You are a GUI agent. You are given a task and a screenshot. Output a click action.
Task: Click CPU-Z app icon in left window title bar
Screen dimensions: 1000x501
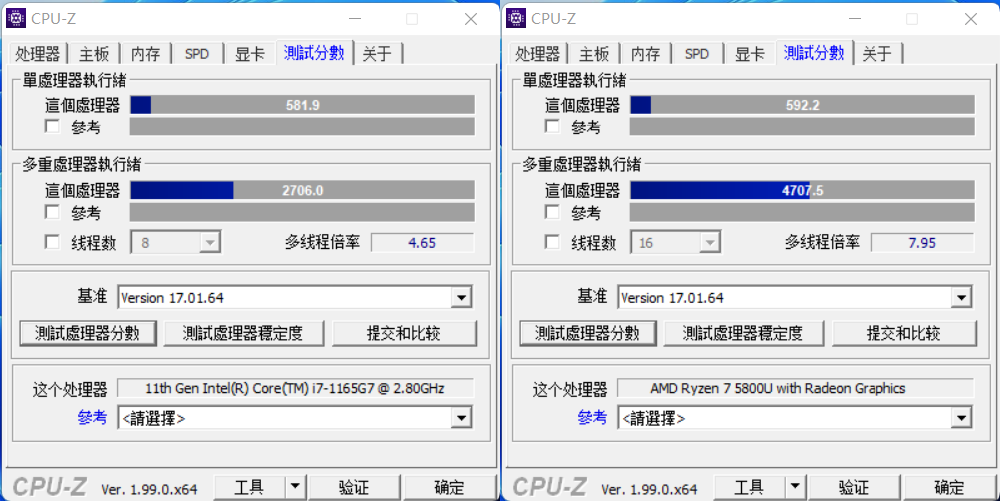pyautogui.click(x=16, y=19)
